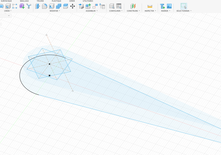Open the PLASTIQUE tab
The width and height of the screenshot is (221, 155).
coord(56,1)
